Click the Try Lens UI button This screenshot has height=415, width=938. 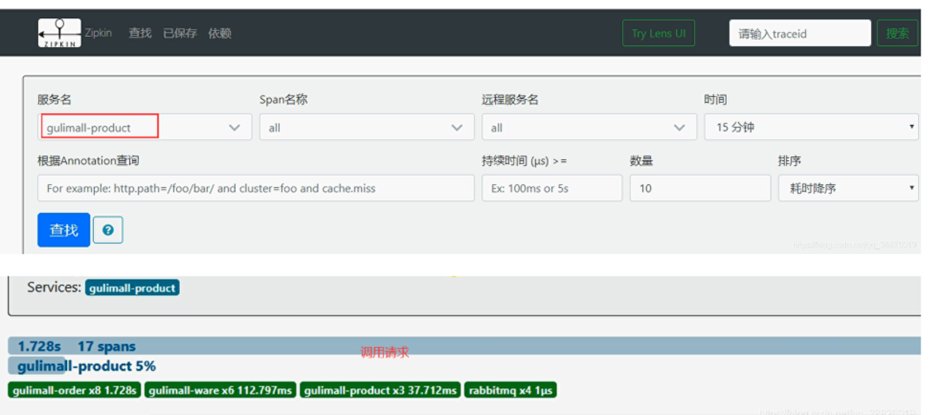coord(658,33)
